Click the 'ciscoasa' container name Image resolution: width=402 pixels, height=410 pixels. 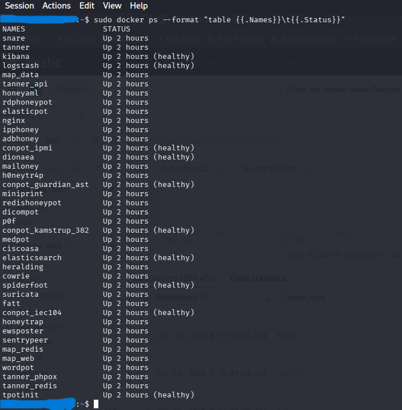click(21, 249)
